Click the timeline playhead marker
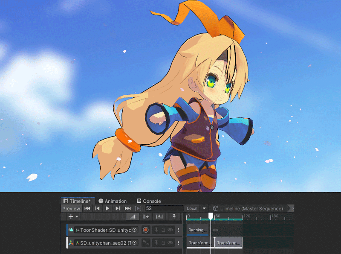This screenshot has width=341, height=254. click(x=211, y=216)
